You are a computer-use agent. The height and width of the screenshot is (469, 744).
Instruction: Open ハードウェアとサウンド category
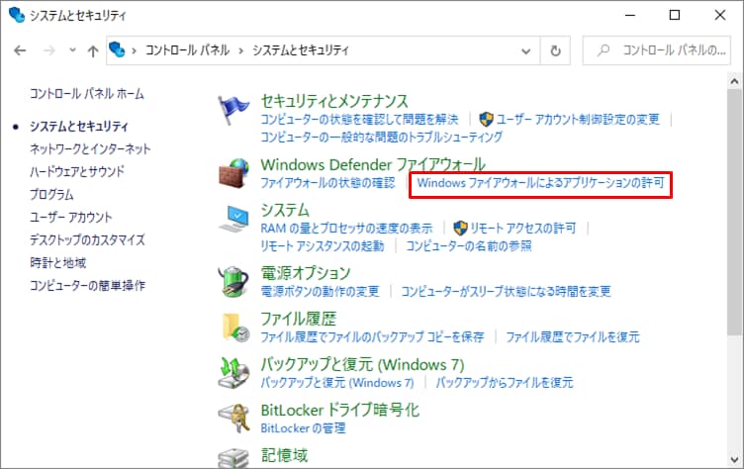pyautogui.click(x=77, y=171)
